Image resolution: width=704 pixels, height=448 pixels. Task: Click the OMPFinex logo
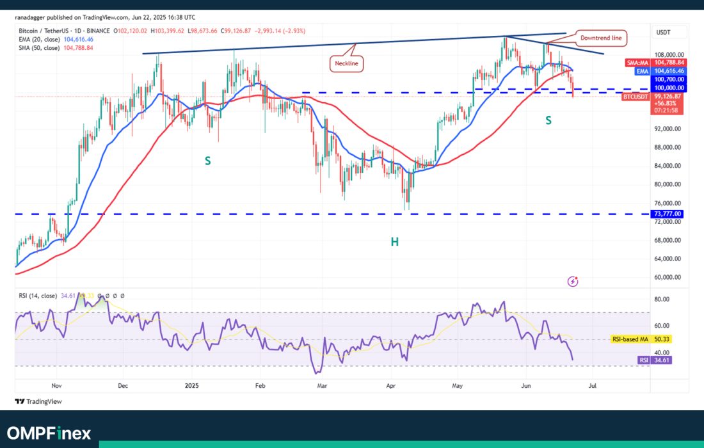coord(49,433)
